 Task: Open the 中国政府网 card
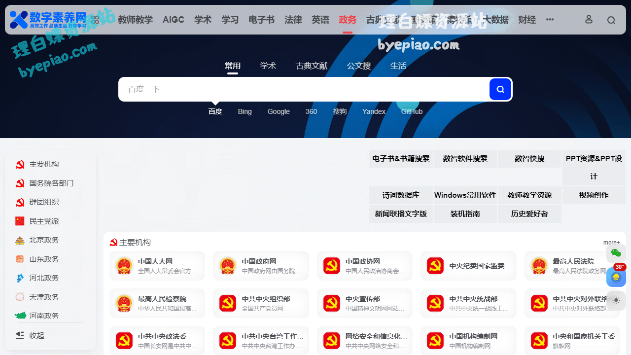(x=261, y=266)
